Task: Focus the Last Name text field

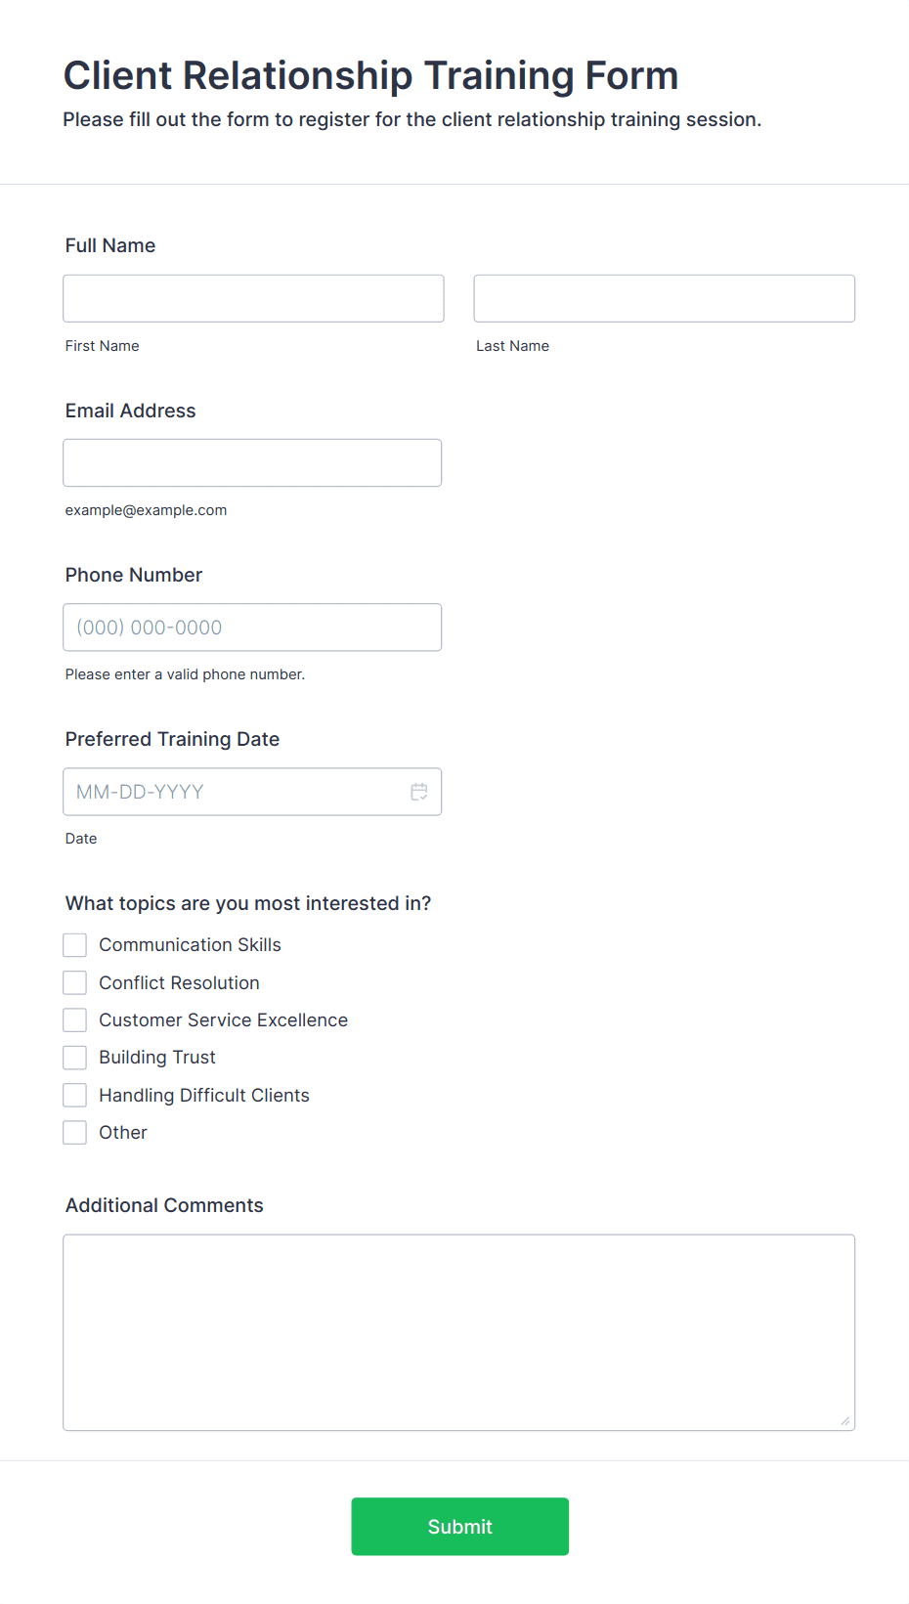Action: [x=664, y=298]
